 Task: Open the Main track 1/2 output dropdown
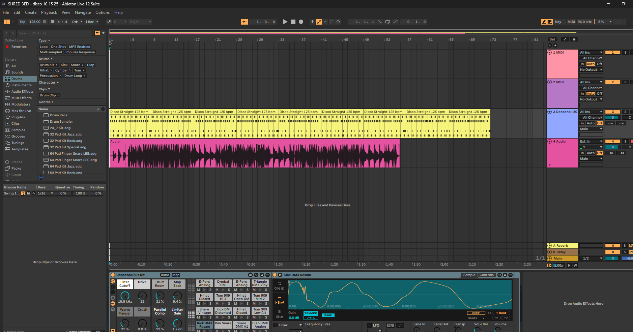pos(591,259)
